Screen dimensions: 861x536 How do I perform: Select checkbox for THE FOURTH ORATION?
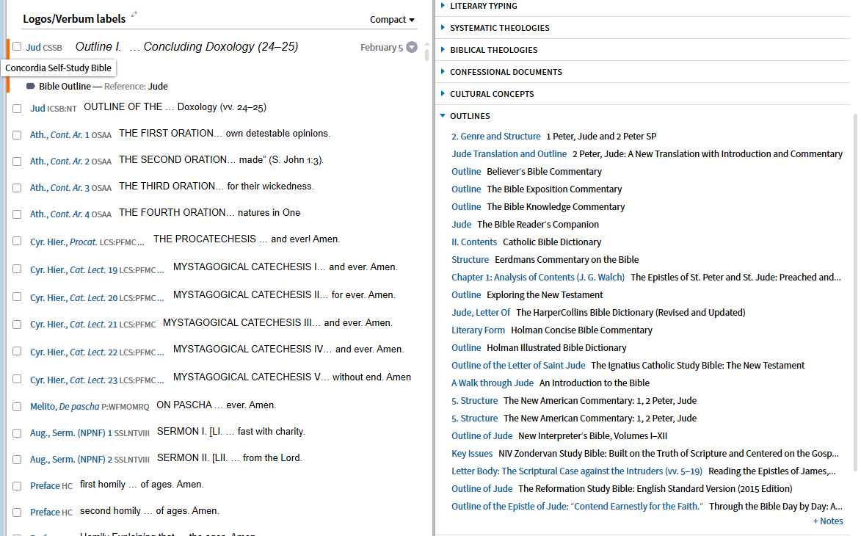[17, 214]
